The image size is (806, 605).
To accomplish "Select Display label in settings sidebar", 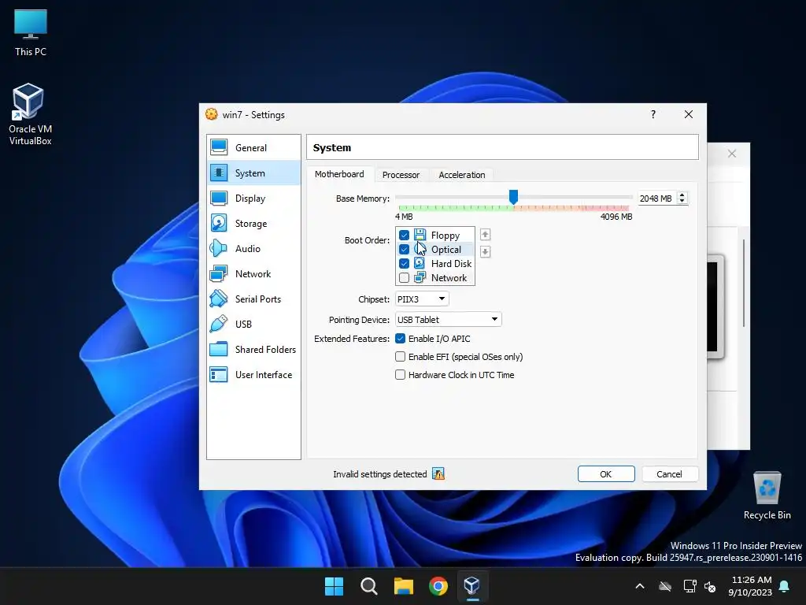I will point(250,198).
